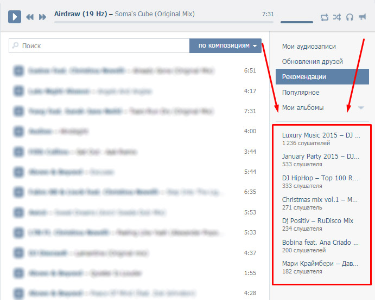Skip to the previous track
Image resolution: width=375 pixels, height=300 pixels.
(x=30, y=17)
